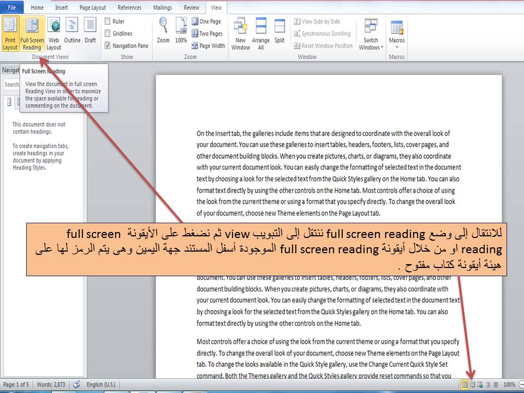Open the Switch Windows dropdown
This screenshot has height=393, width=524.
pos(371,34)
